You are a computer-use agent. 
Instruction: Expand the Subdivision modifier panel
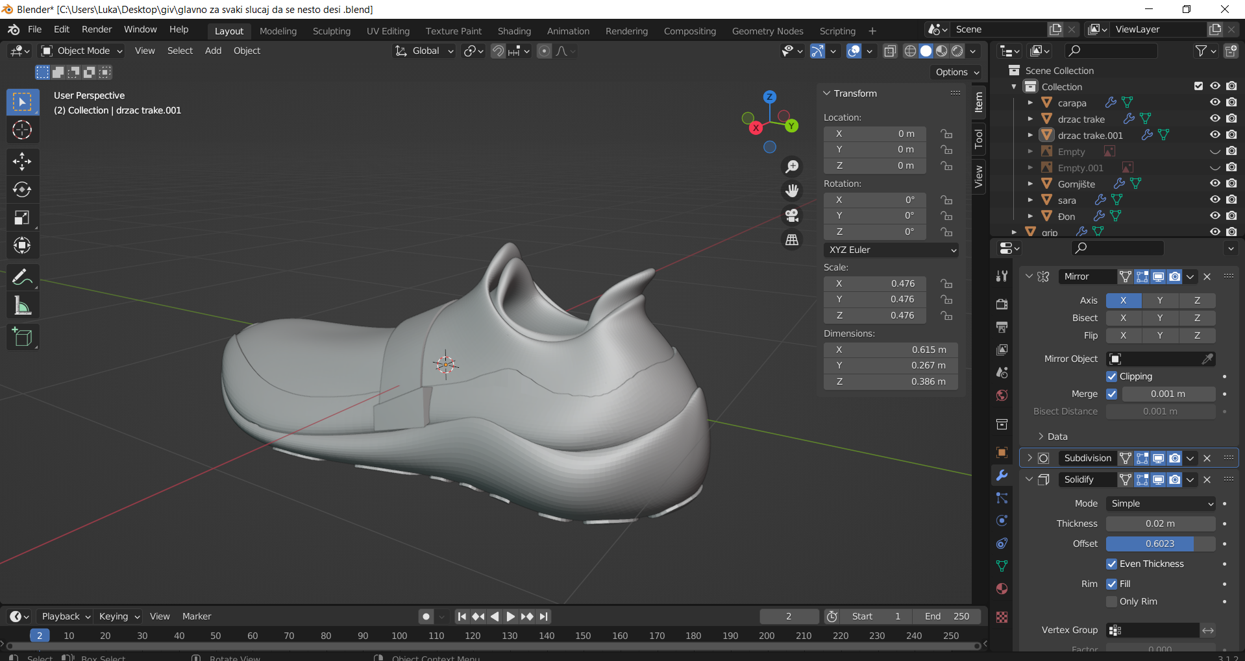(x=1029, y=458)
